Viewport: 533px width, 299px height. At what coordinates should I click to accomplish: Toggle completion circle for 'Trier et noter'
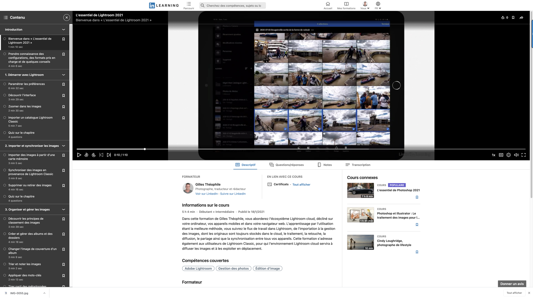(5, 264)
